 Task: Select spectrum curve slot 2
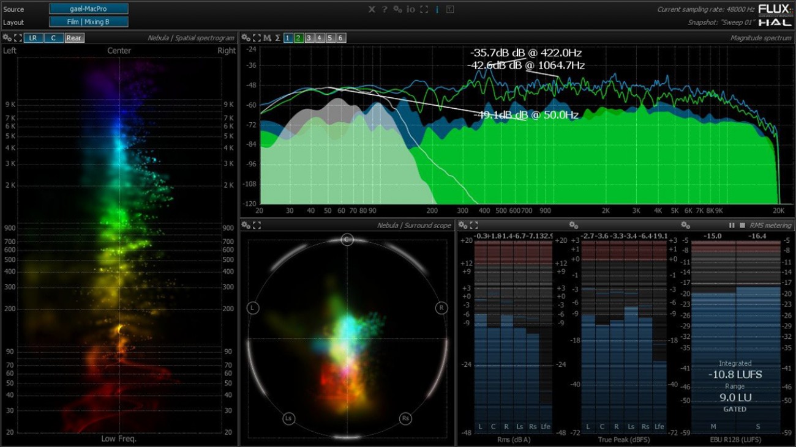coord(298,37)
